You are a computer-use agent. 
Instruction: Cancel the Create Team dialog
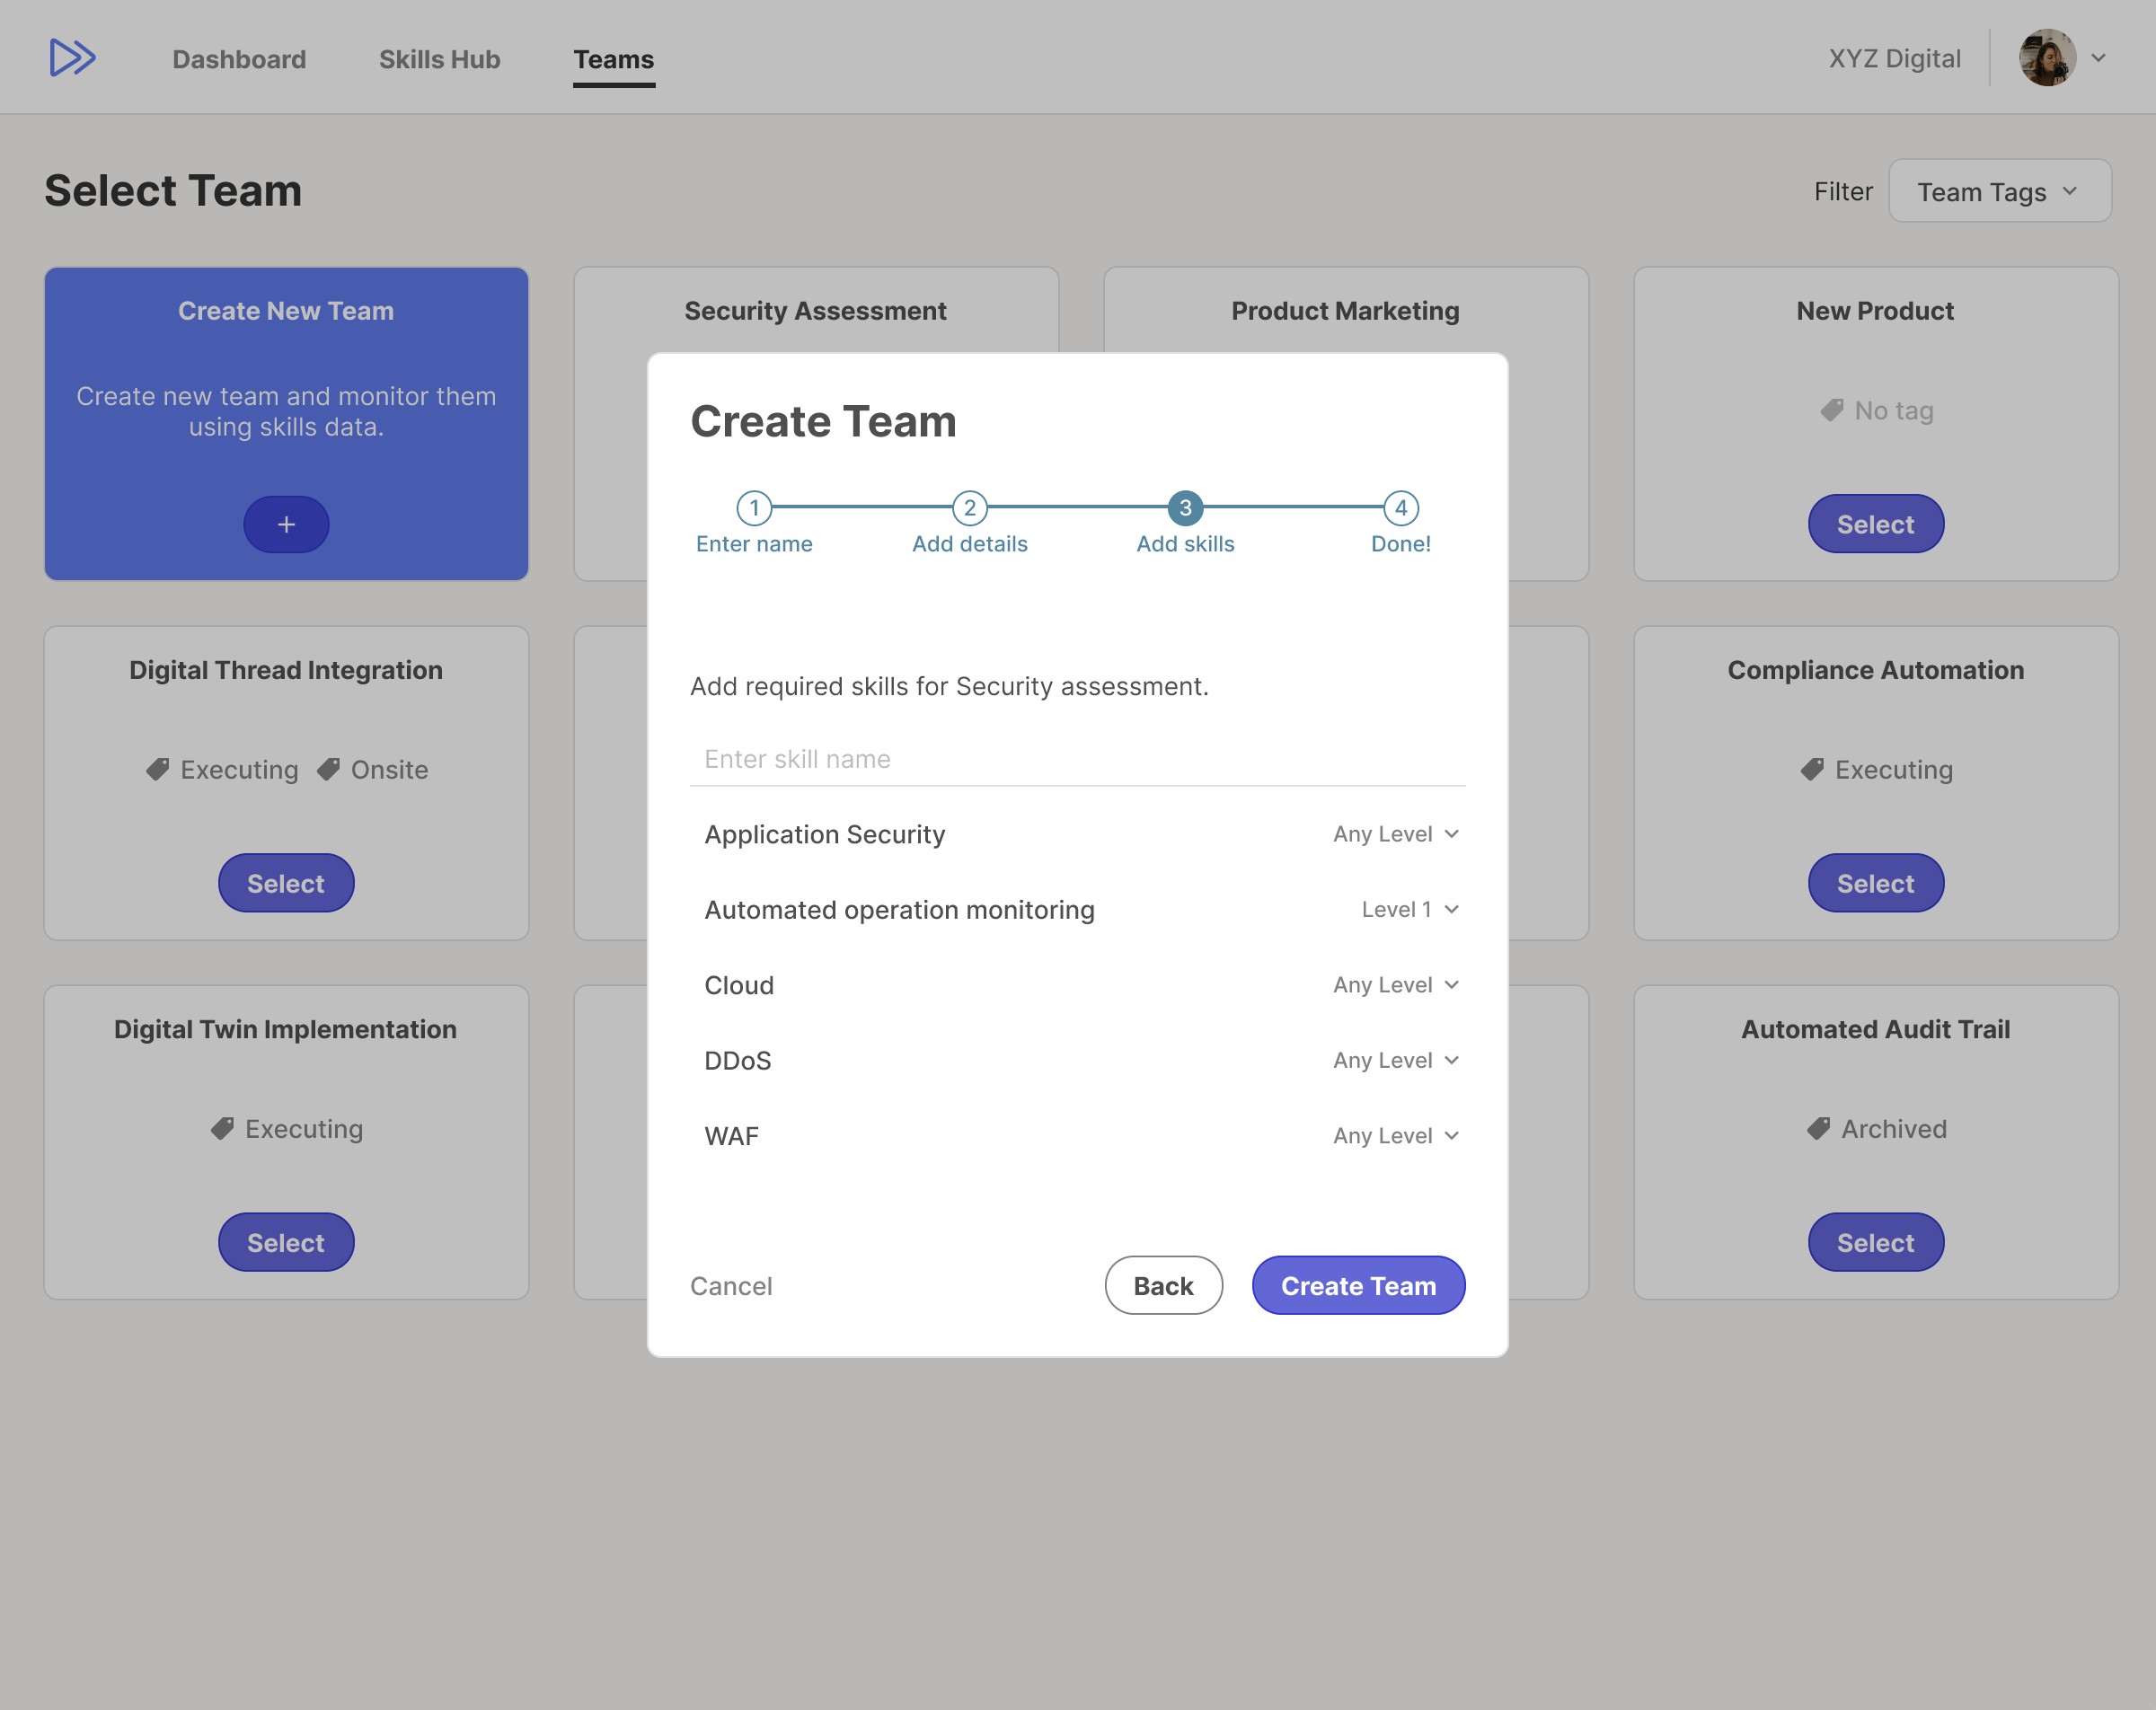click(x=730, y=1286)
